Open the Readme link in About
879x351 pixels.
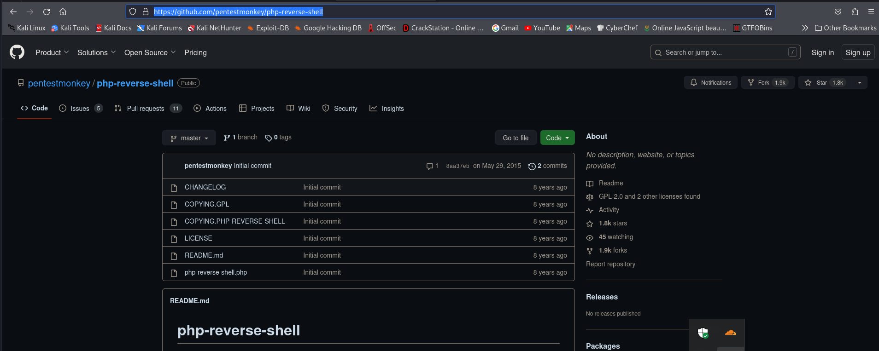point(604,183)
